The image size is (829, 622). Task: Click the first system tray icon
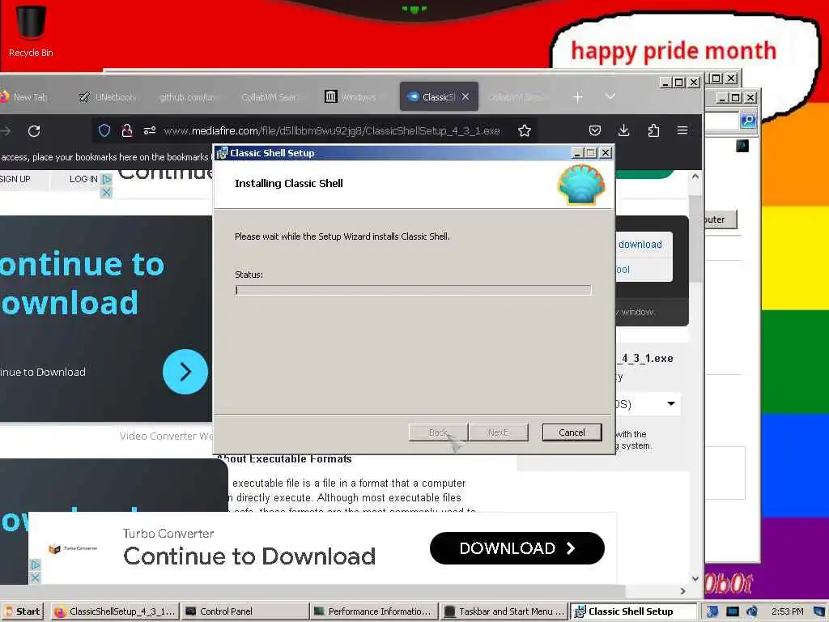tap(712, 611)
